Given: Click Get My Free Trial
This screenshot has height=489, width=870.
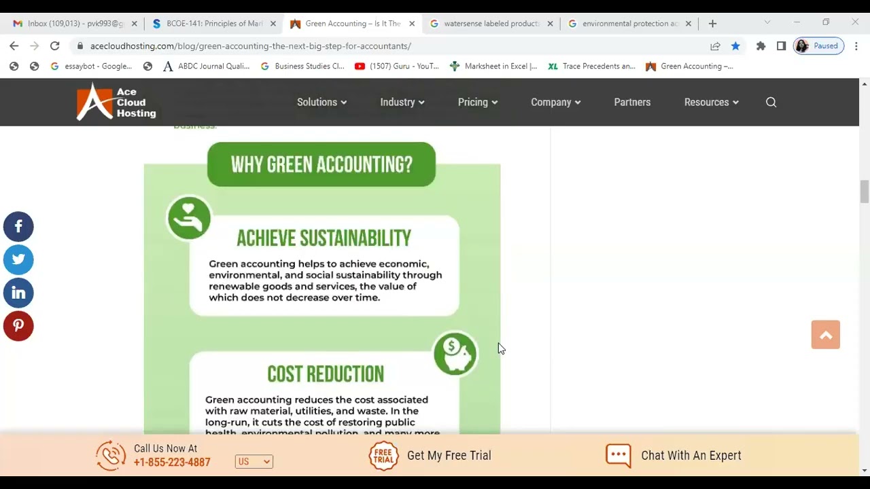Looking at the screenshot, I should (x=449, y=456).
